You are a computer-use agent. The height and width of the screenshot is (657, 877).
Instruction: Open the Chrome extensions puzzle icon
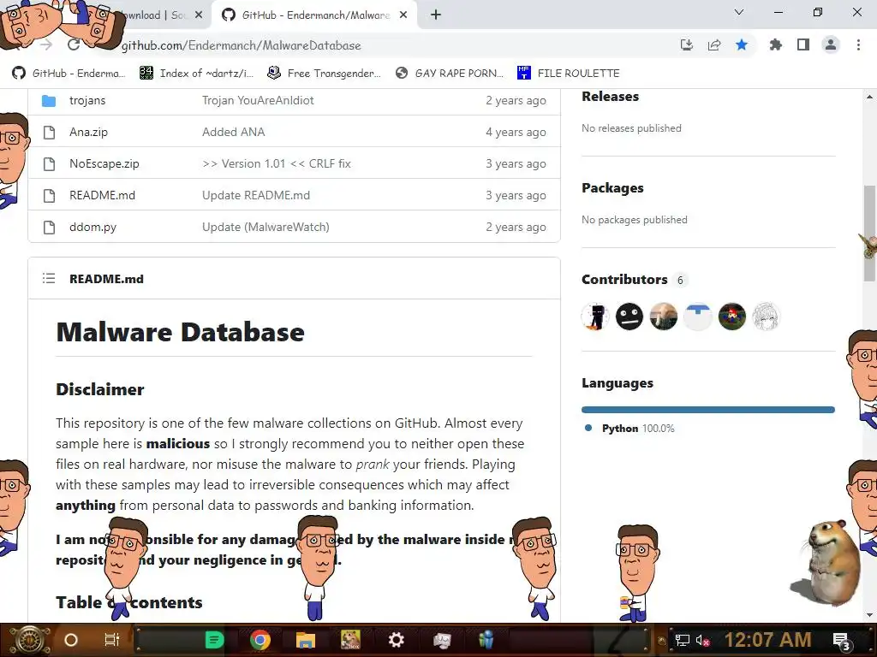point(775,44)
